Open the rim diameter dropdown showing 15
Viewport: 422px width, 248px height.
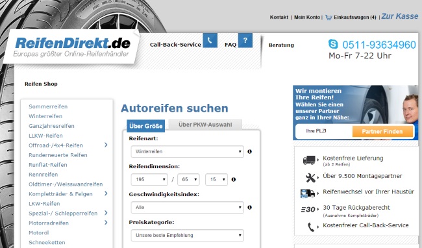tap(216, 179)
